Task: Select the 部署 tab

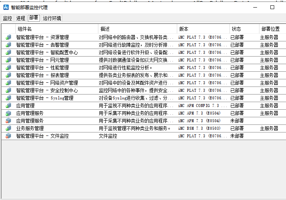Action: click(34, 18)
